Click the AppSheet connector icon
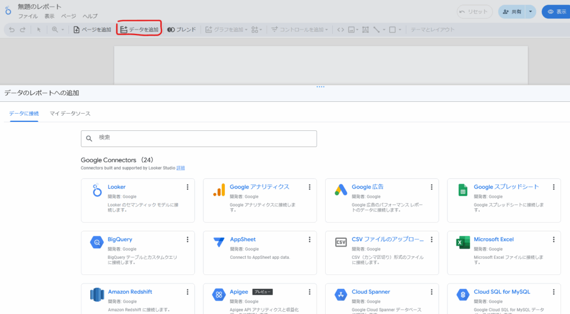 pos(219,242)
